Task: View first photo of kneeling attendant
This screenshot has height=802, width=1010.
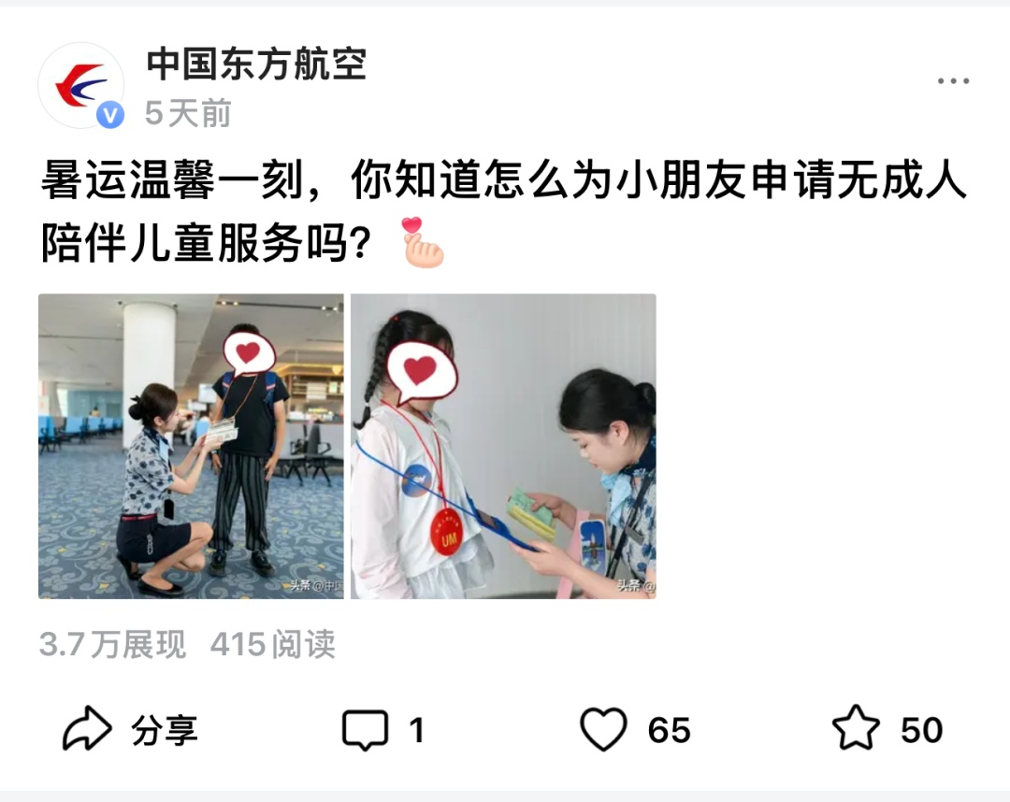Action: click(x=192, y=446)
